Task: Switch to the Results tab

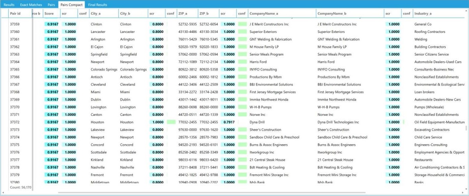Action: (9, 5)
